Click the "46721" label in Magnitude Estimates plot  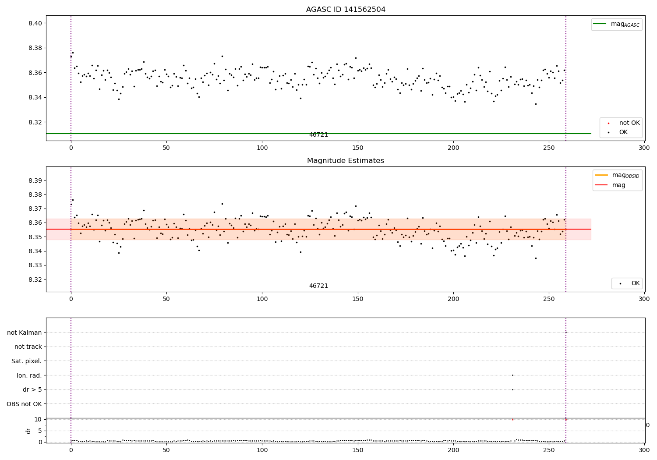[318, 286]
